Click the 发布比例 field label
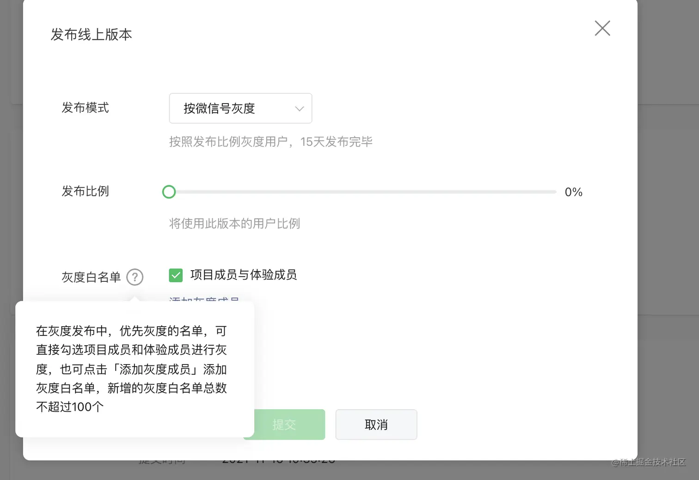The image size is (699, 480). (85, 192)
